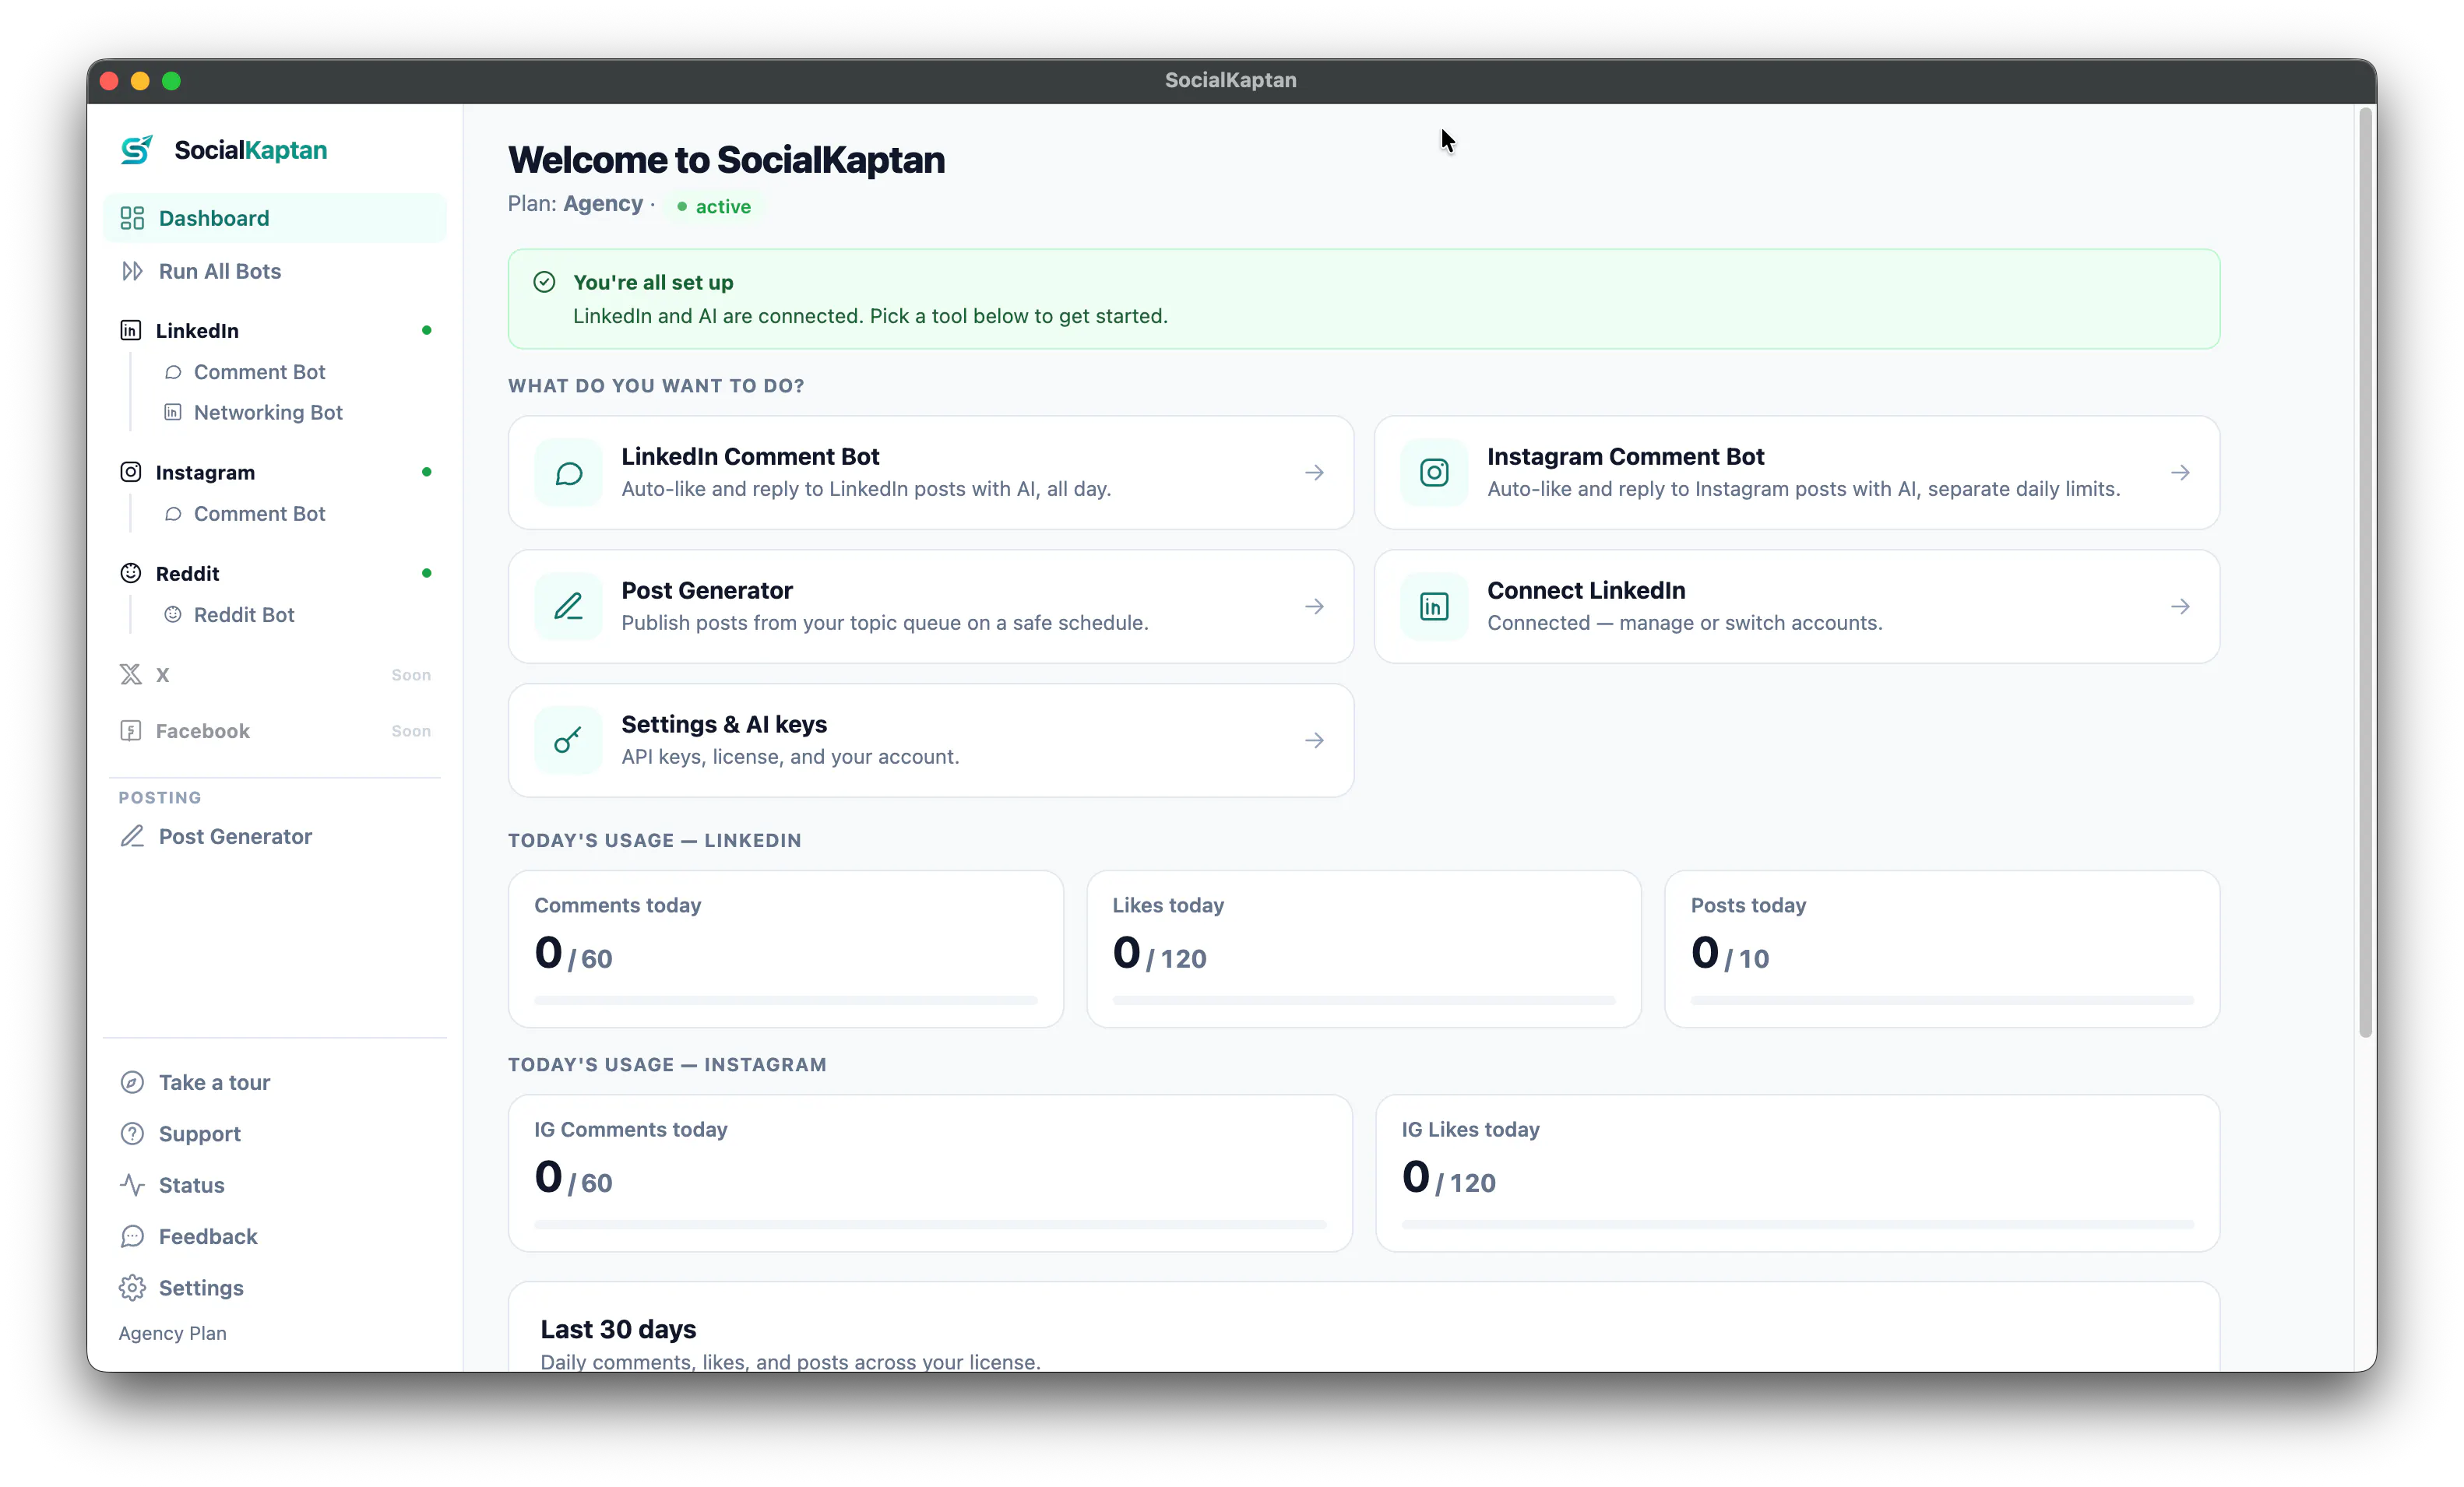2464x1487 pixels.
Task: Click the Dashboard grid icon
Action: click(x=132, y=218)
